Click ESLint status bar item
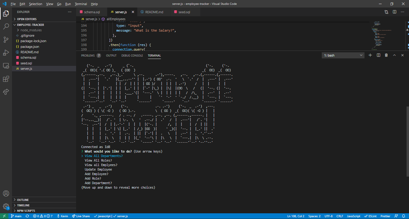 370,216
